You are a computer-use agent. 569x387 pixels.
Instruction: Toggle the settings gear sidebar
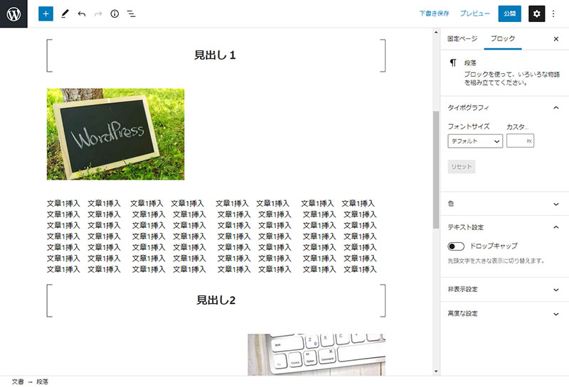(536, 13)
